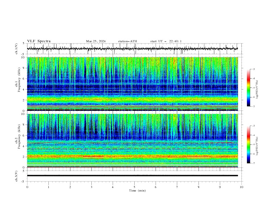Click the 2 minute tick on time axis
The width and height of the screenshot is (272, 210).
(x=70, y=187)
